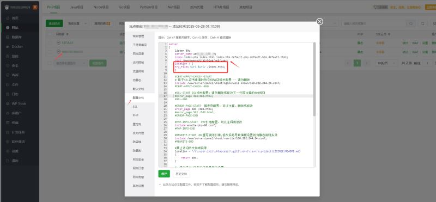The image size is (436, 202).
Task: Click the search magnifier icon beside search box
Action: click(x=411, y=23)
